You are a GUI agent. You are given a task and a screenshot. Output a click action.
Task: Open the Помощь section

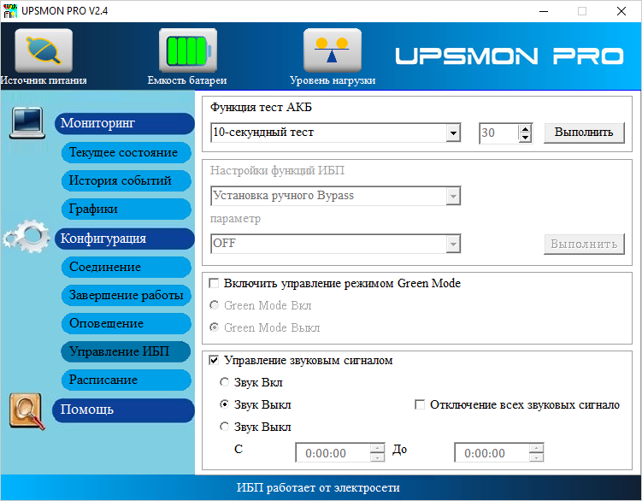123,410
